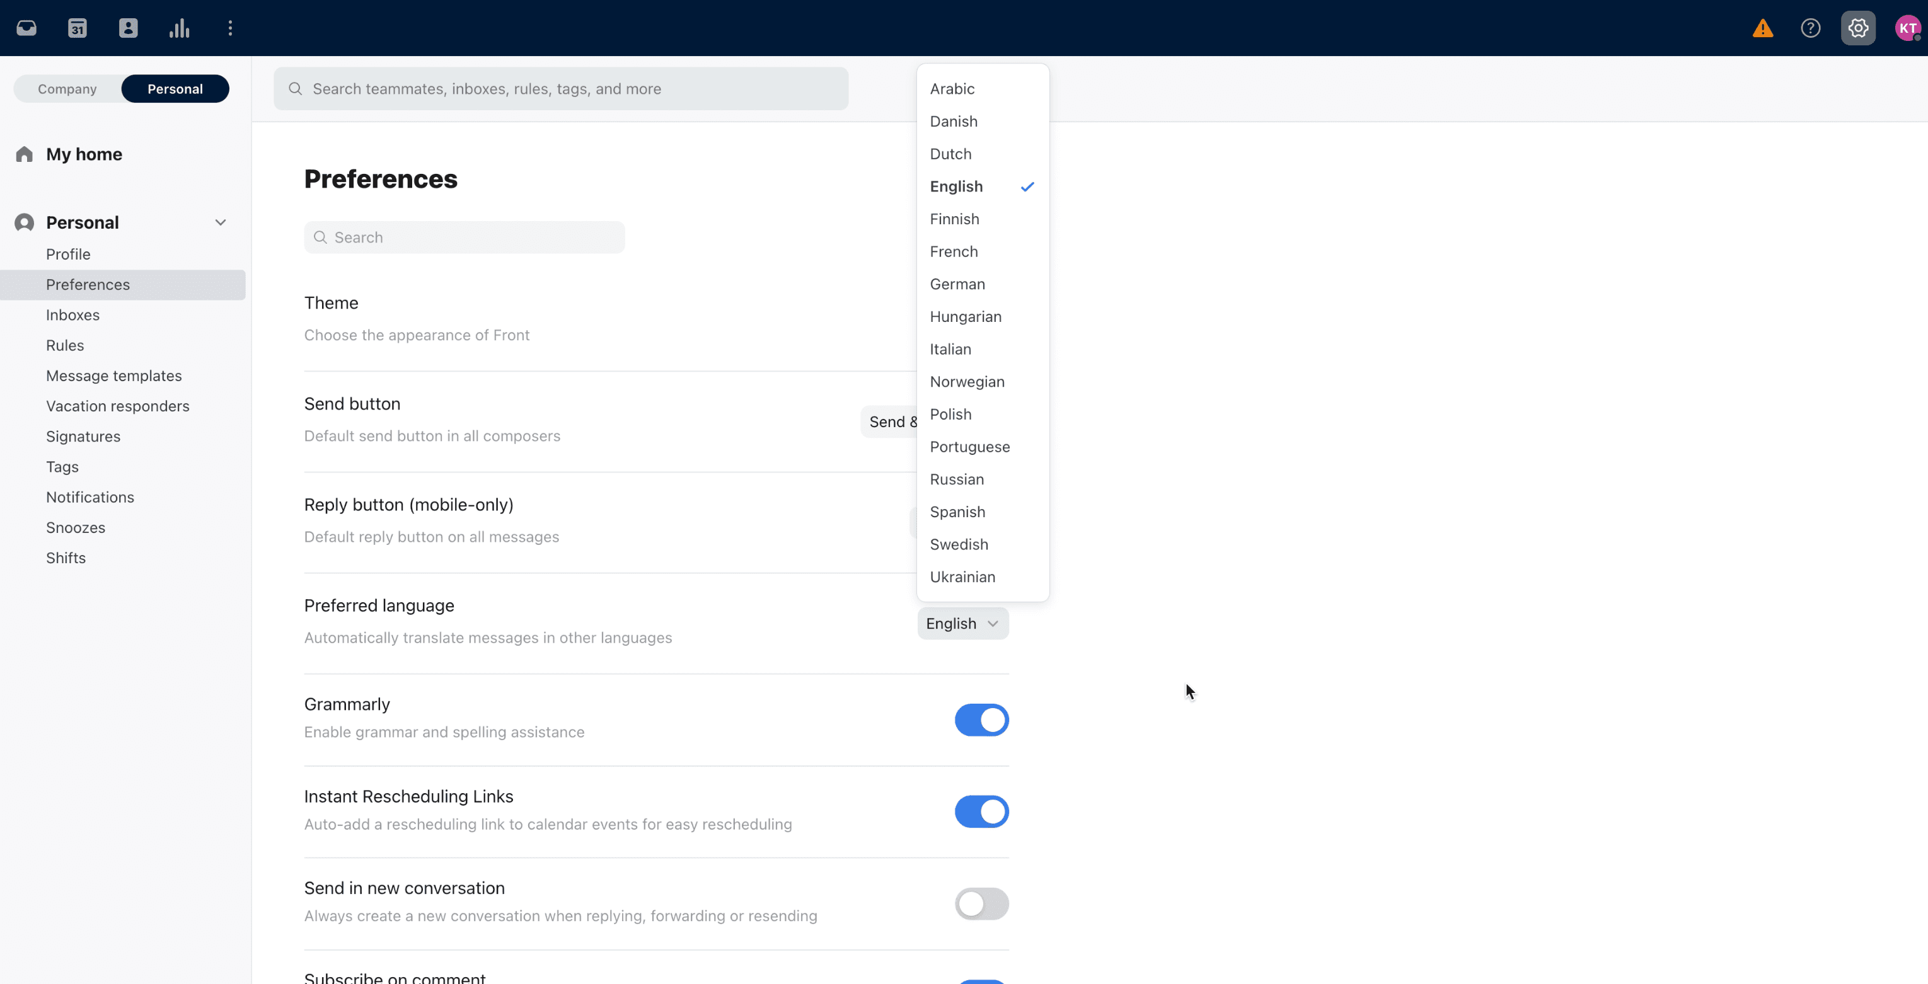Open the KT user avatar

click(1908, 28)
